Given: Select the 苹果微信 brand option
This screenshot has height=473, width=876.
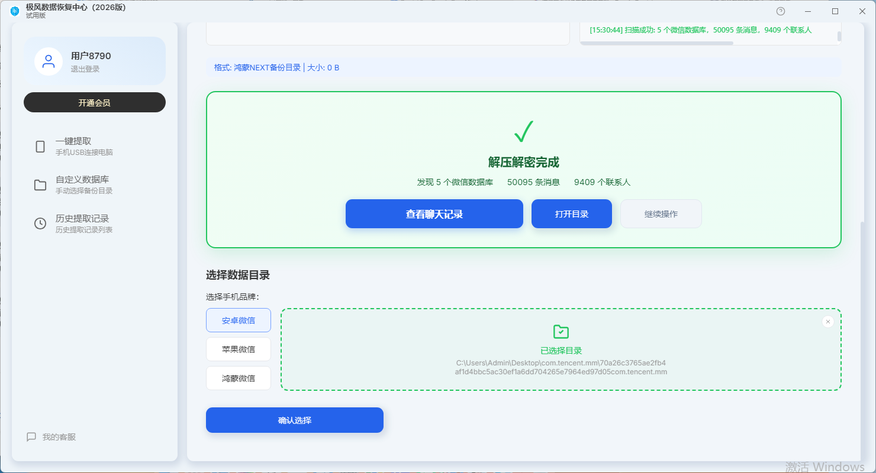Looking at the screenshot, I should point(239,349).
